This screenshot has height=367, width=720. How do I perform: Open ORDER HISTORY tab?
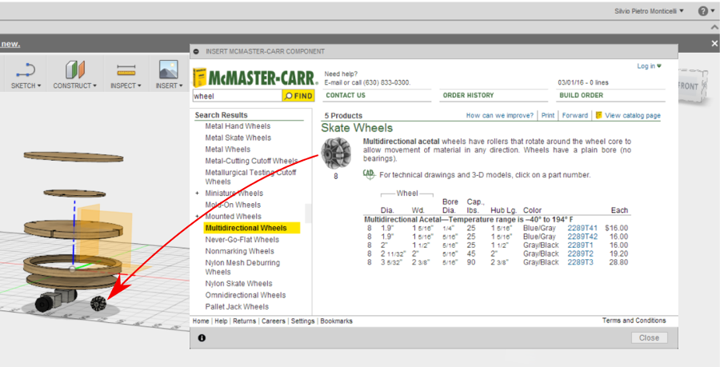point(468,95)
